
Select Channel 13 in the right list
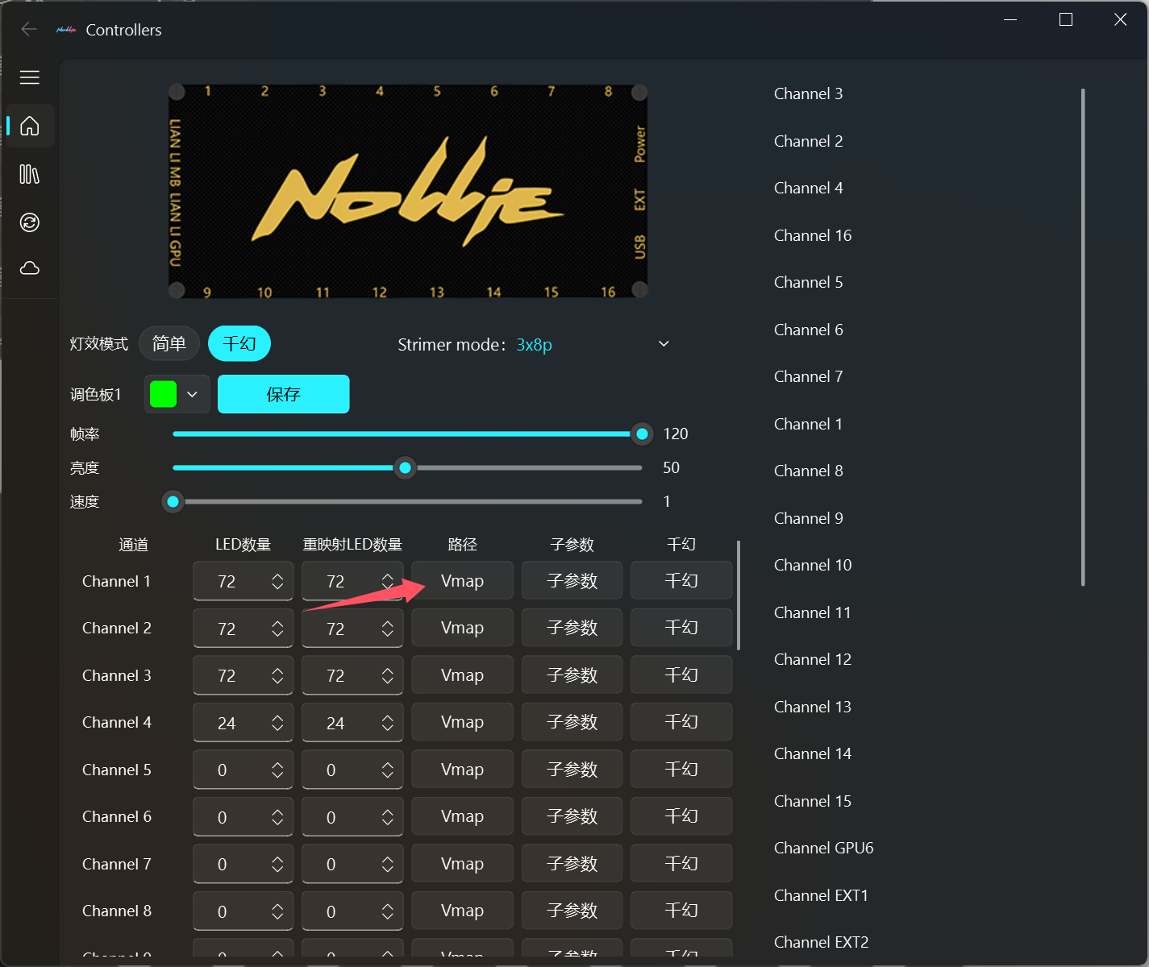(813, 707)
